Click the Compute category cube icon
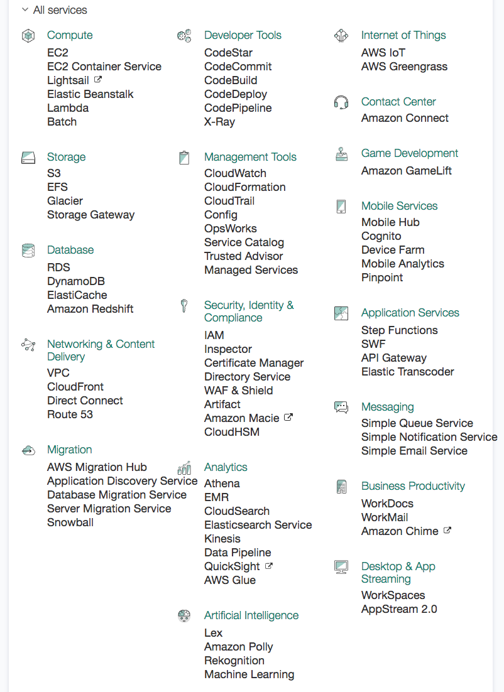 click(x=28, y=36)
